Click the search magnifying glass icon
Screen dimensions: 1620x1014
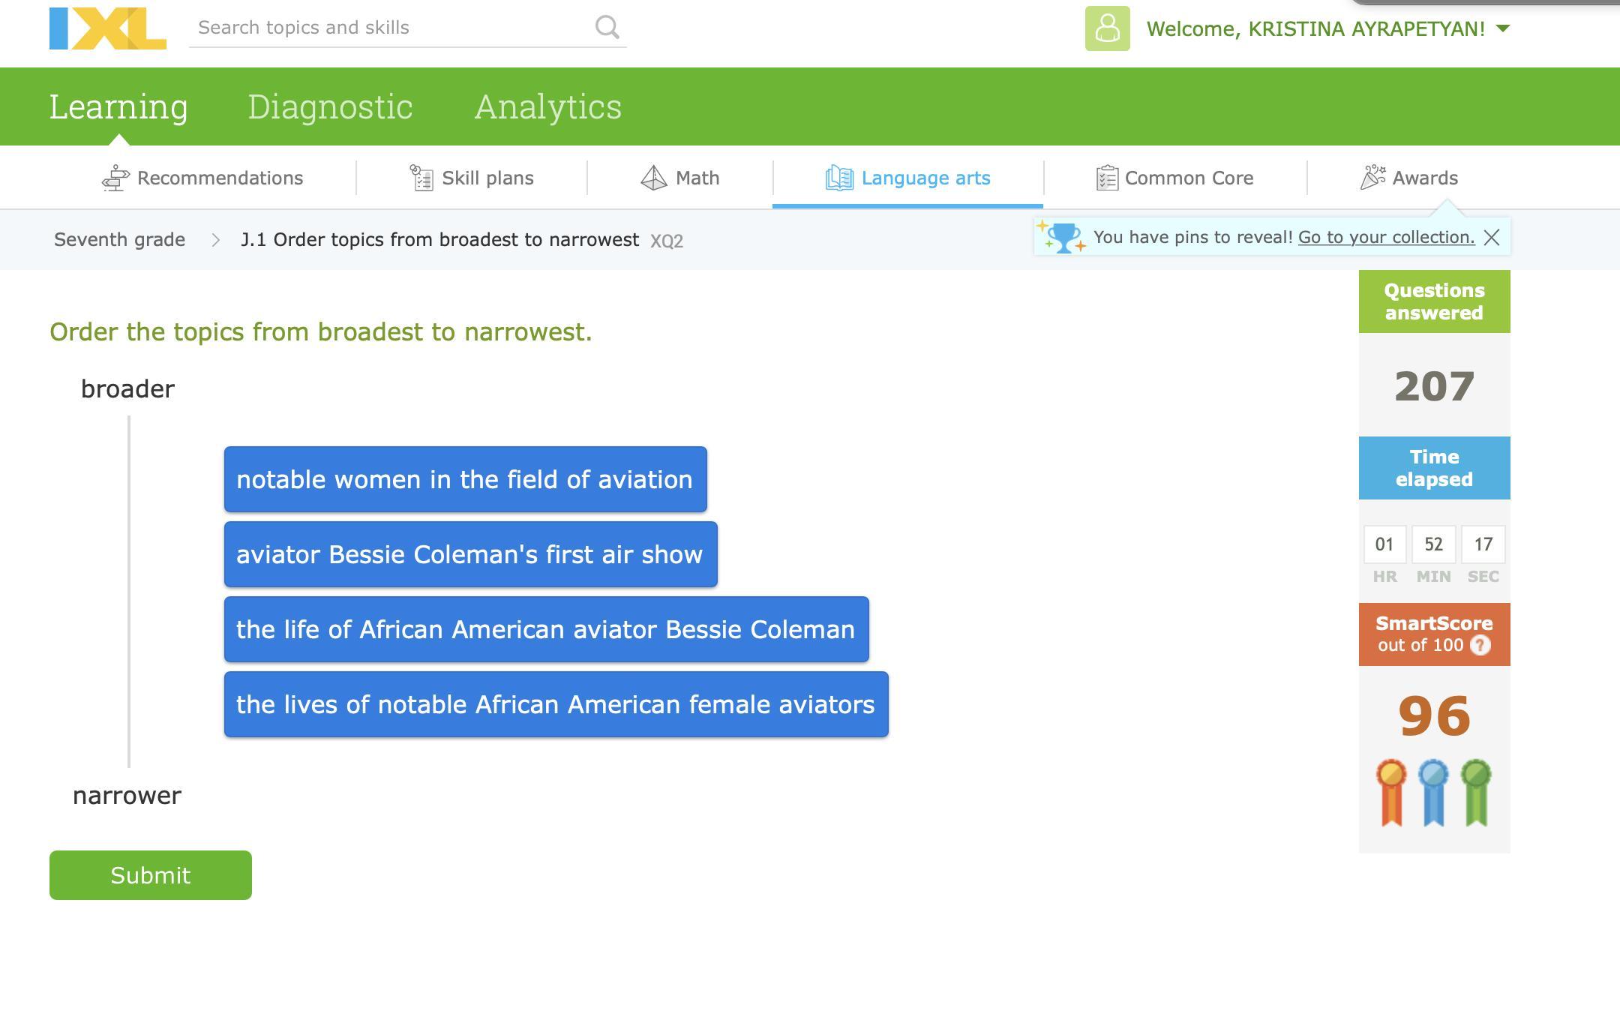(x=607, y=28)
